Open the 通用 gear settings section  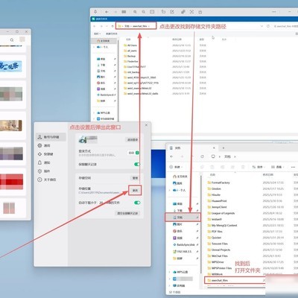coord(44,145)
